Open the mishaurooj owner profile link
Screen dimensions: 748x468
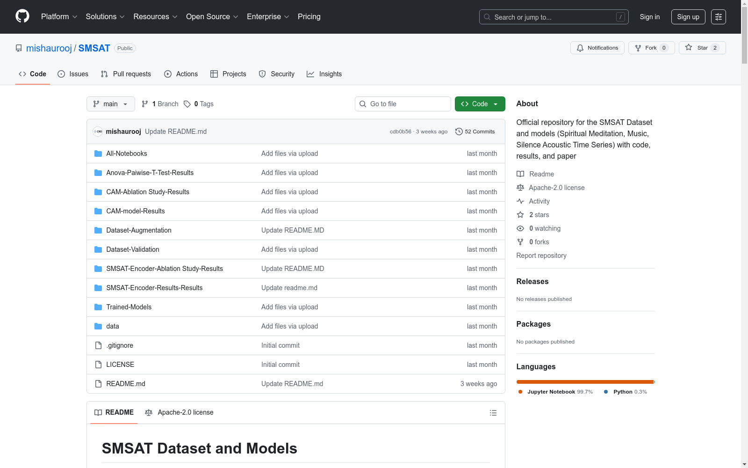pos(49,48)
